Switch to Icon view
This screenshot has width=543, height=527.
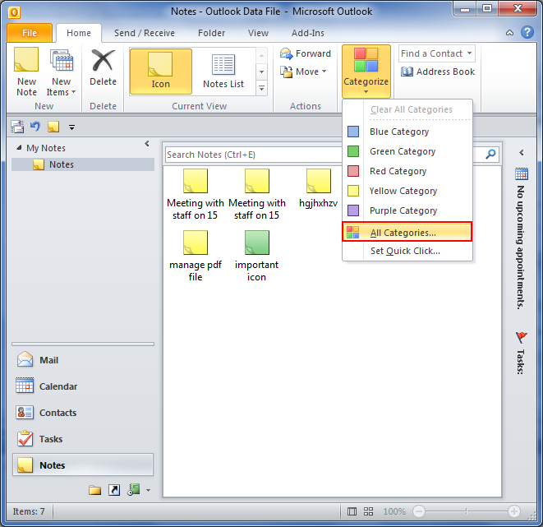pos(161,72)
